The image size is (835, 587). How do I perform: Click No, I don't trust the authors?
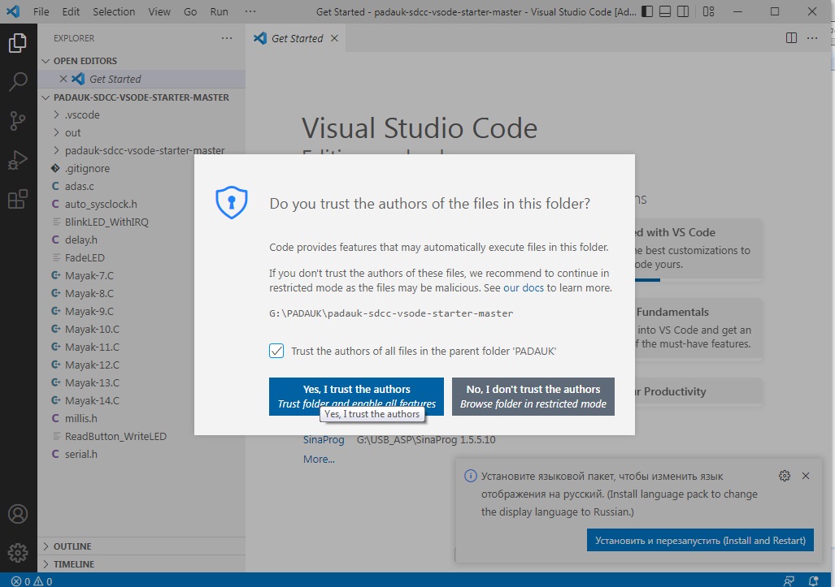click(x=533, y=396)
